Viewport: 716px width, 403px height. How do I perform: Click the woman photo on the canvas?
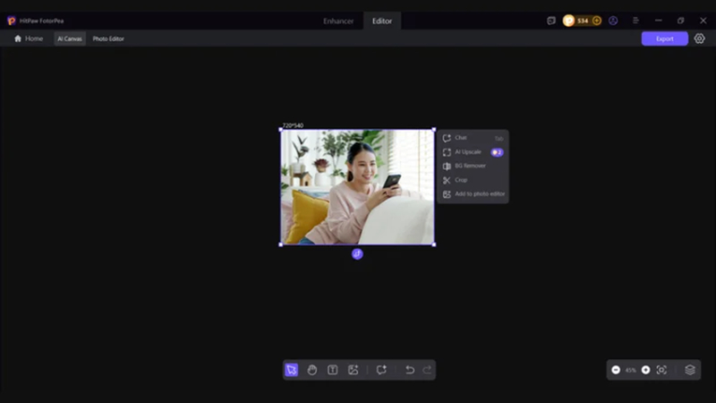point(357,187)
